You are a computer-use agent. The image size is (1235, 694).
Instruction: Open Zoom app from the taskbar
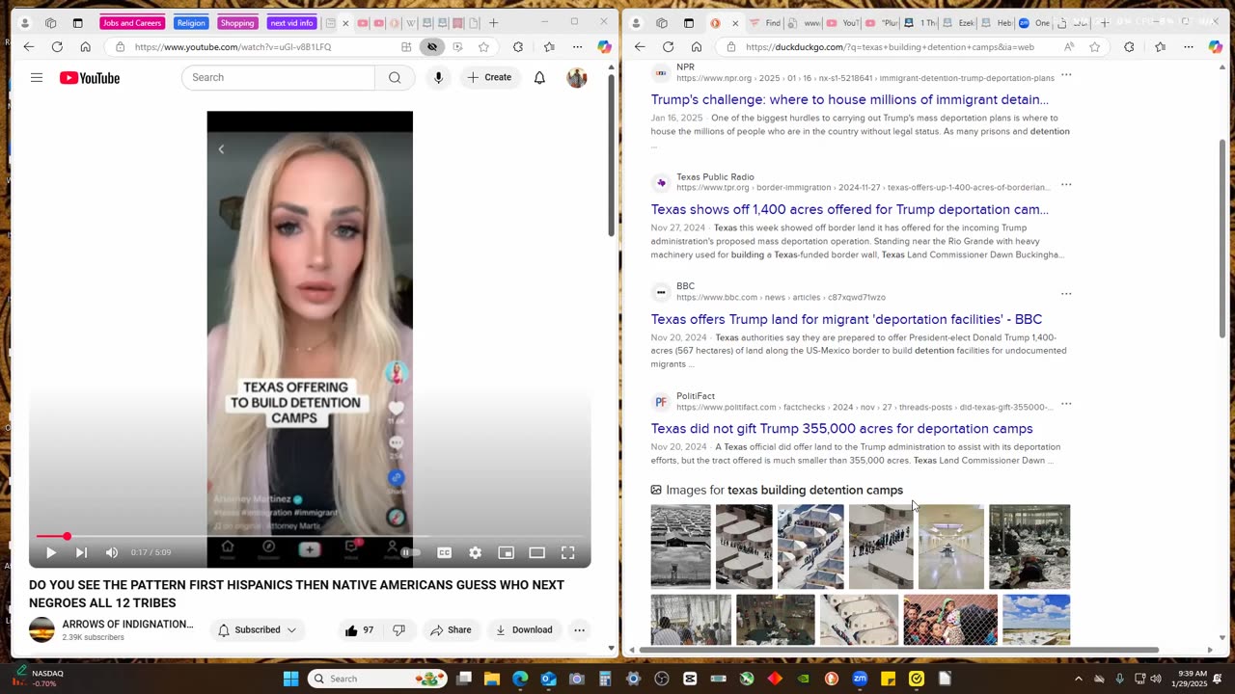pyautogui.click(x=860, y=679)
